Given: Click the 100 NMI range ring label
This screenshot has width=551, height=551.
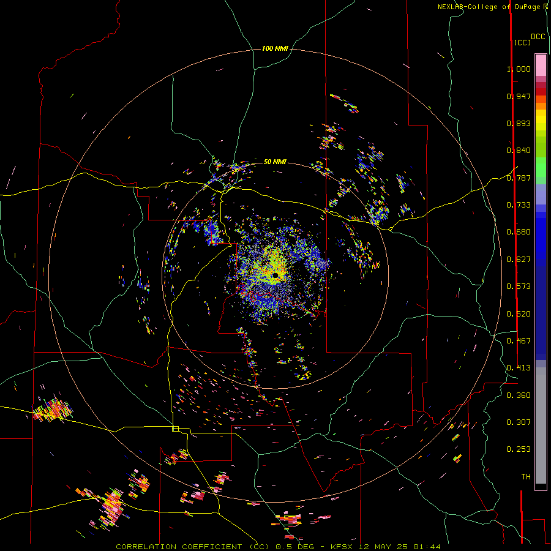Looking at the screenshot, I should tap(275, 48).
